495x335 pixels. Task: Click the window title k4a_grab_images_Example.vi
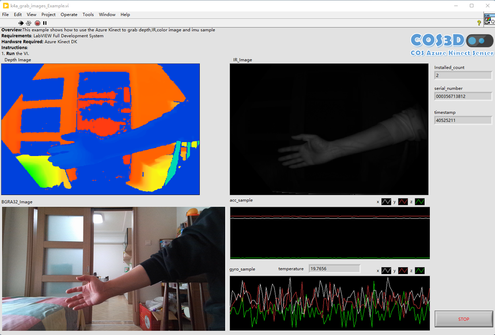click(x=40, y=6)
